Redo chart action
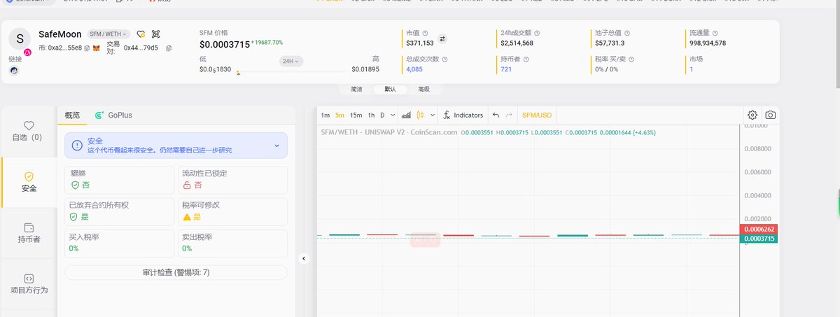 point(509,115)
